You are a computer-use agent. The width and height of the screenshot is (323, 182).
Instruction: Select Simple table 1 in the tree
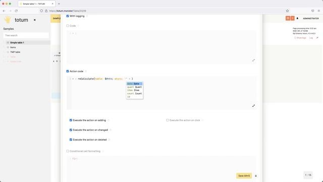pyautogui.click(x=17, y=42)
